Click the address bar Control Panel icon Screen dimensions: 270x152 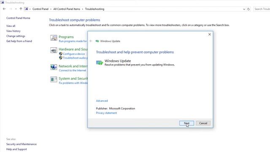click(x=26, y=9)
